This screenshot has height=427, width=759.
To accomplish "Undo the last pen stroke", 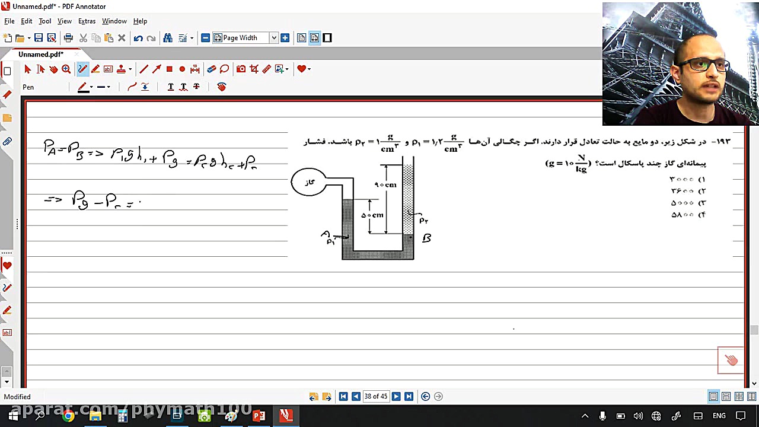I will (x=138, y=38).
